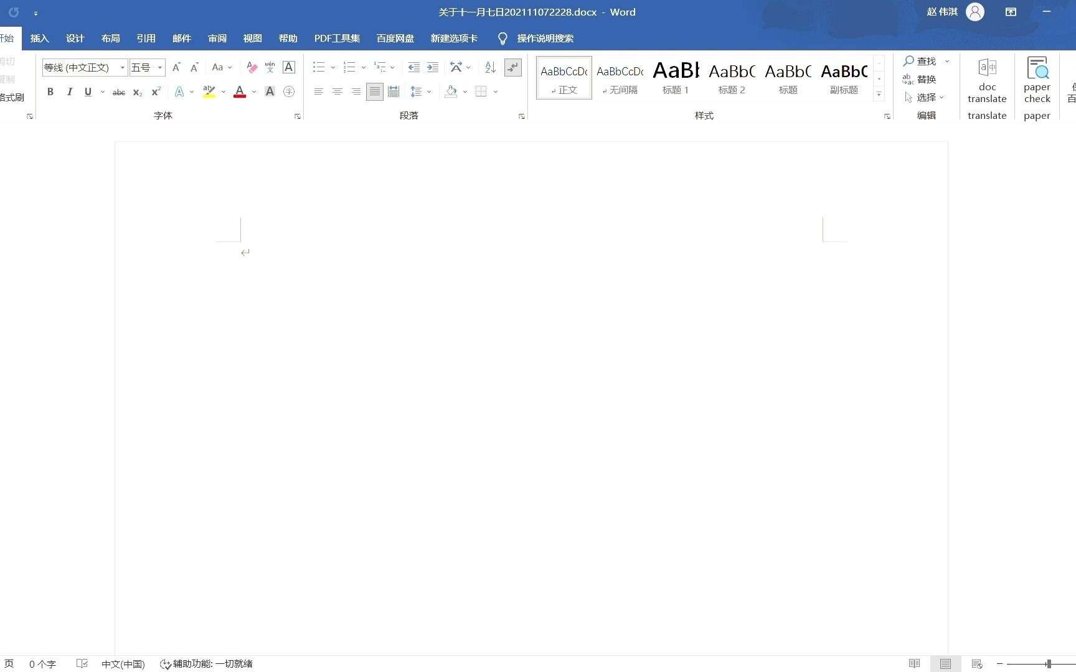This screenshot has height=672, width=1076.
Task: Apply yellow text highlight color
Action: tap(209, 91)
